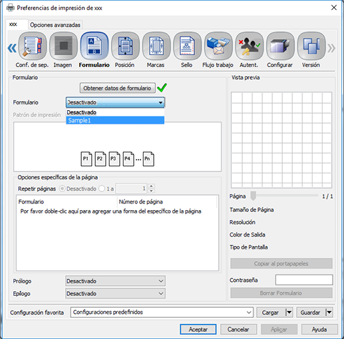Select the '1 a' radio button
Viewport: 344px width, 339px height.
coord(102,189)
